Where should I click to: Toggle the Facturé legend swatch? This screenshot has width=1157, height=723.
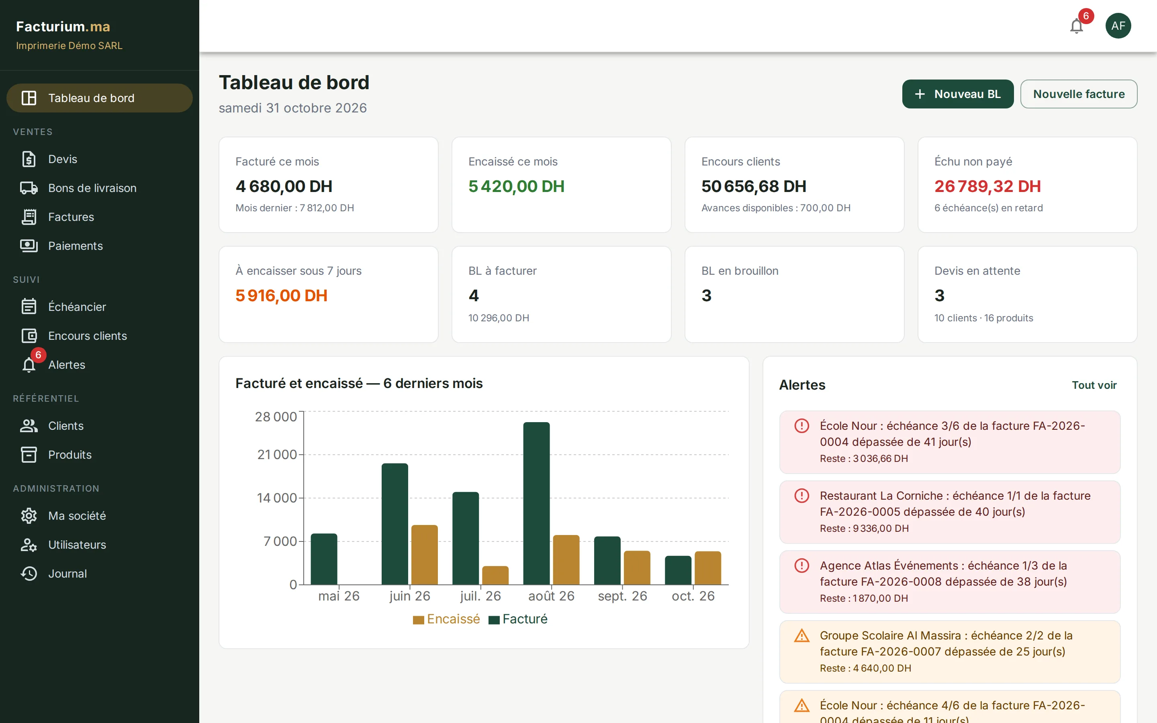(494, 620)
